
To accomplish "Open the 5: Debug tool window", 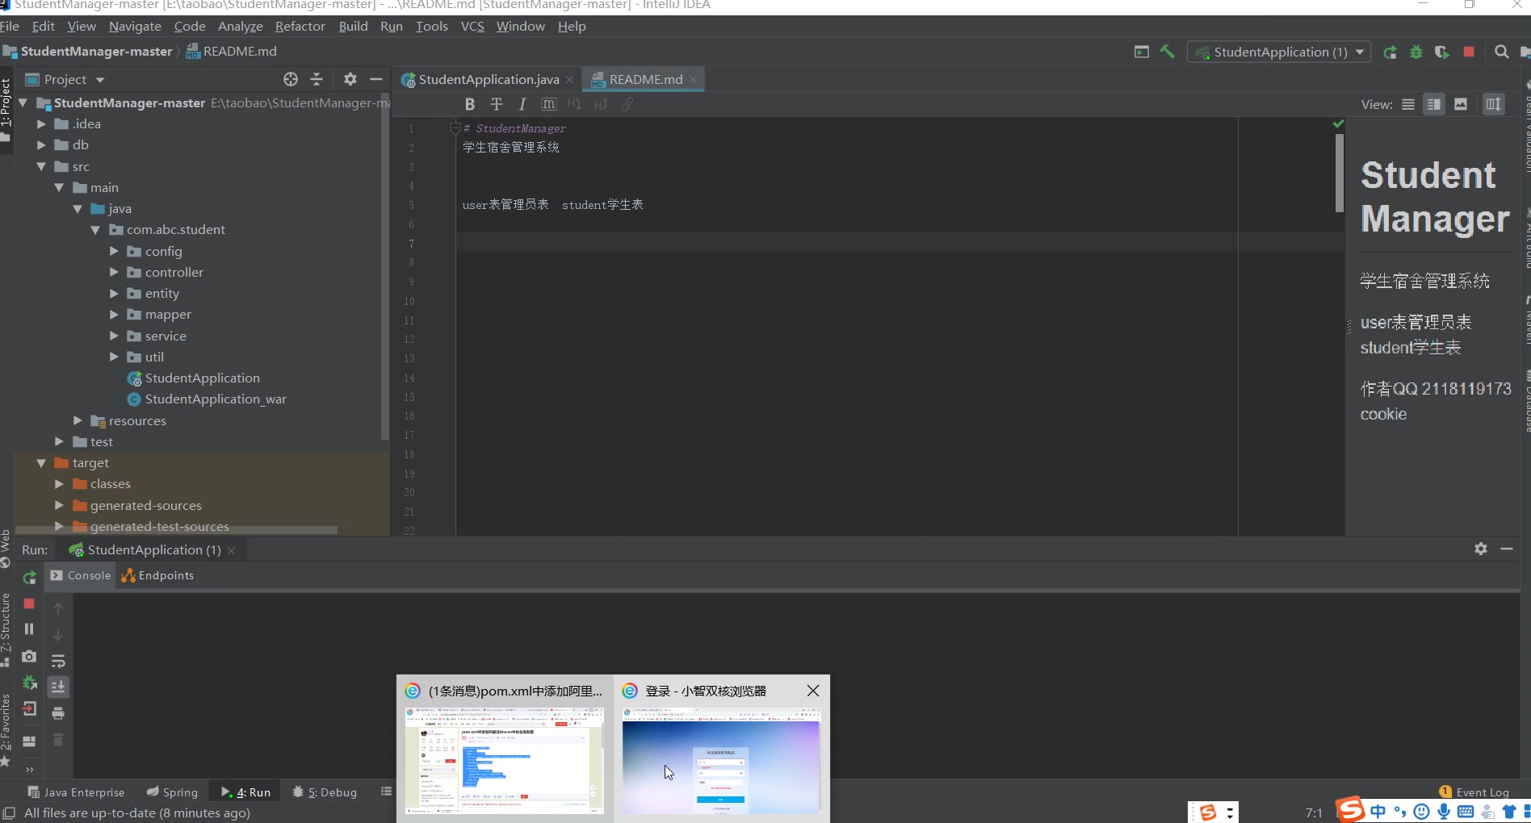I will (x=325, y=792).
